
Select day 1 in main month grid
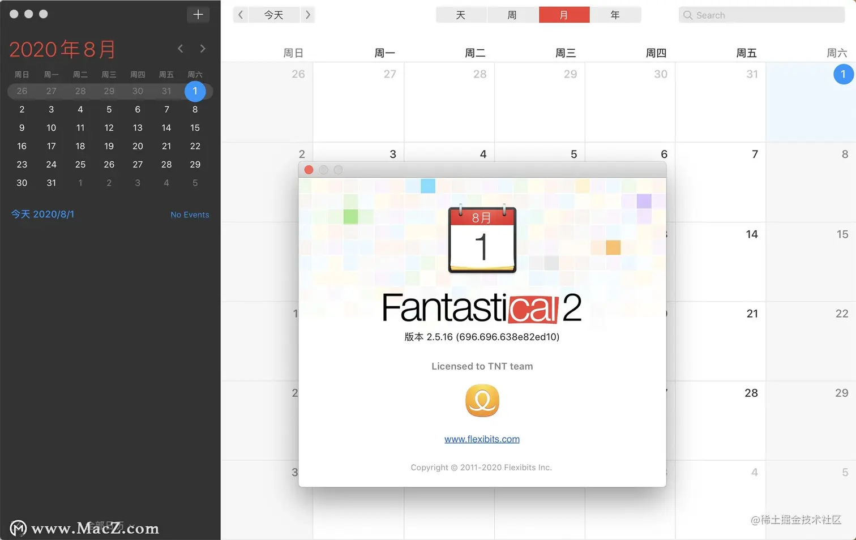click(843, 74)
